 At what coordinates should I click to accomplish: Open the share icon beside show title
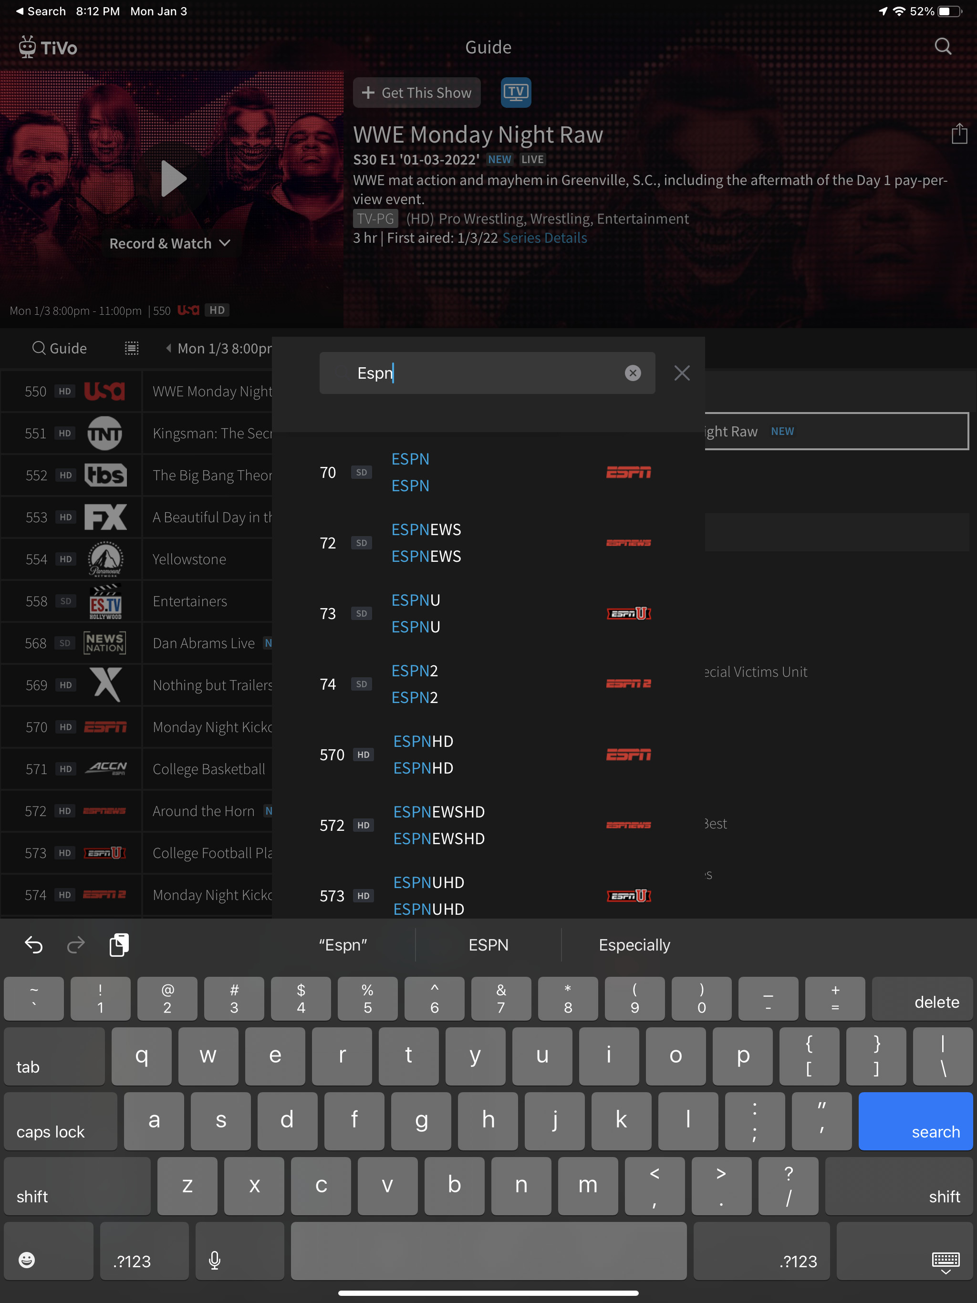click(x=959, y=134)
